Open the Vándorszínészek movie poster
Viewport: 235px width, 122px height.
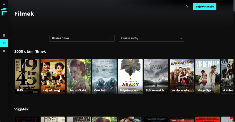(x=182, y=76)
